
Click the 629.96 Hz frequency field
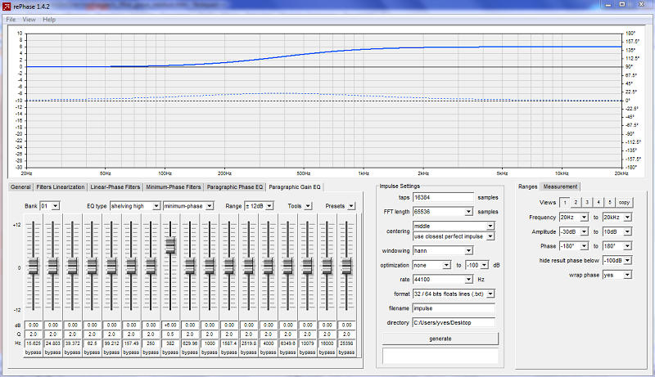(190, 343)
